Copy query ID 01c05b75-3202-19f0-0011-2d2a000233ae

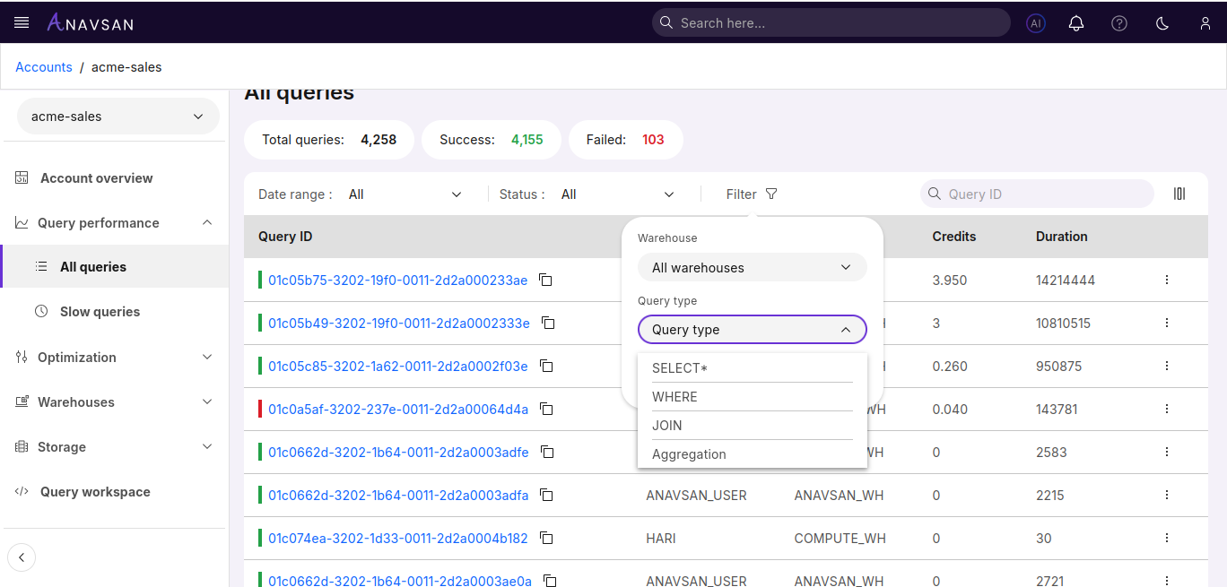coord(545,280)
